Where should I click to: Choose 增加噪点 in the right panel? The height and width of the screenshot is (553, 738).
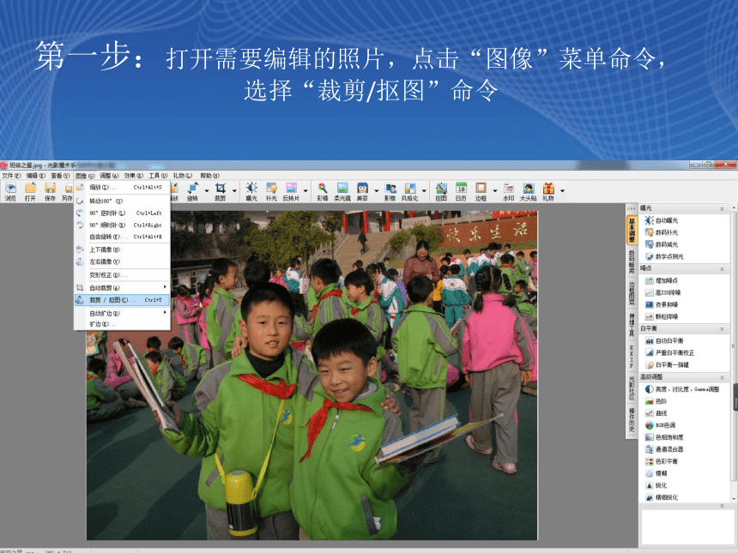click(x=662, y=280)
